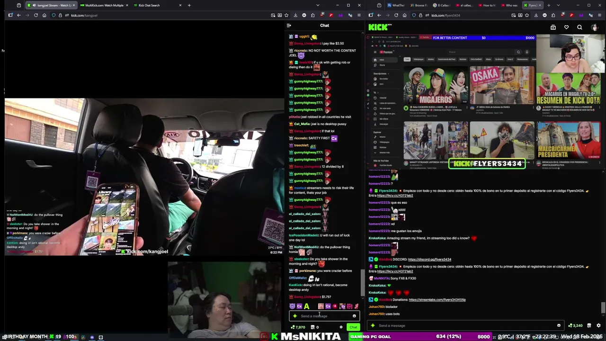Click username riccrodz: in 'SAFETY FIRST' message
The image size is (606, 341).
[301, 138]
